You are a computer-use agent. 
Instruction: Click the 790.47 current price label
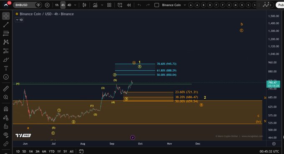[x=273, y=84]
